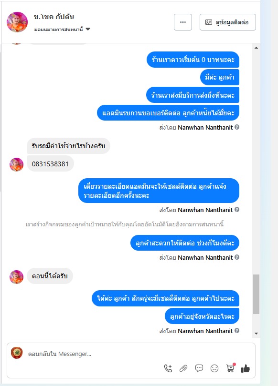Expand the มอบหมายการสนทนานี้ dropdown arrow
The width and height of the screenshot is (278, 386).
88,29
